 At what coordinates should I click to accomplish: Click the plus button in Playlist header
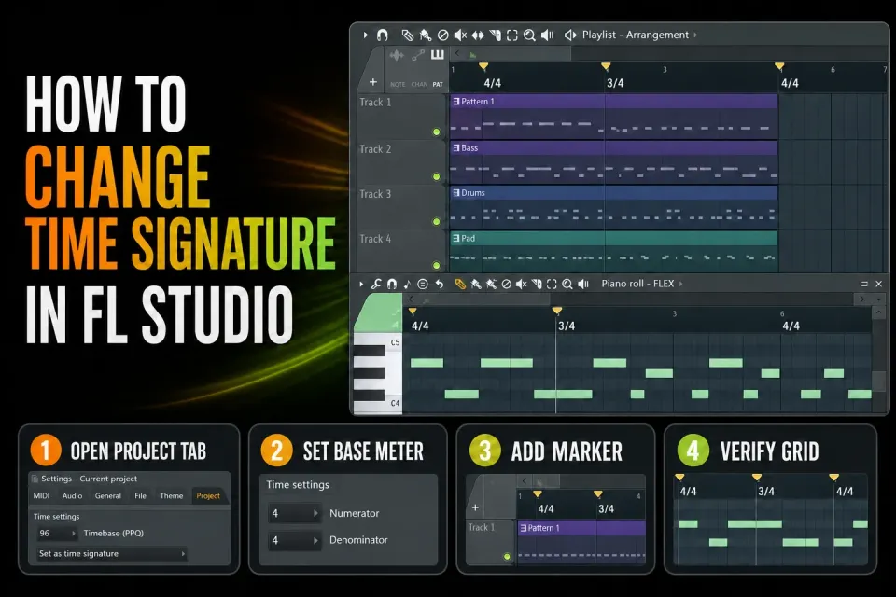tap(373, 82)
